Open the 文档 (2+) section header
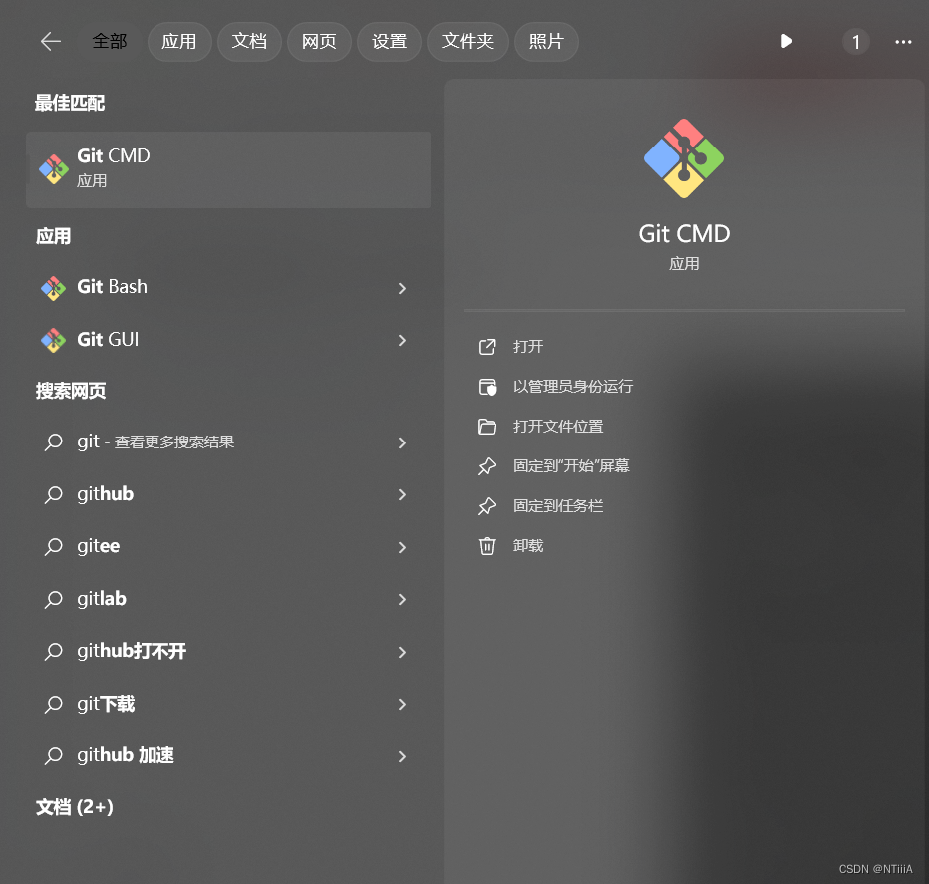Viewport: 929px width, 884px height. (x=75, y=807)
